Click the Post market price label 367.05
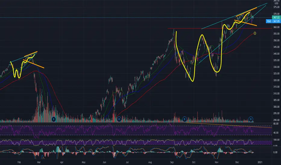This screenshot has width=281, height=165. coord(273,21)
